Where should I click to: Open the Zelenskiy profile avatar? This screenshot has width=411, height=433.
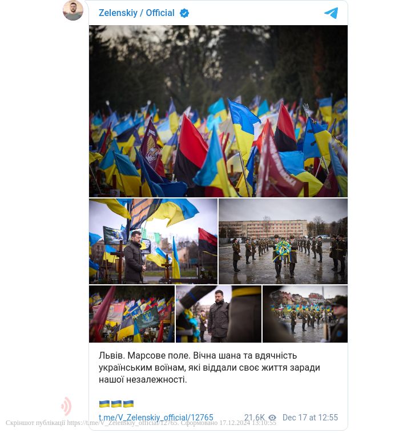pyautogui.click(x=73, y=10)
